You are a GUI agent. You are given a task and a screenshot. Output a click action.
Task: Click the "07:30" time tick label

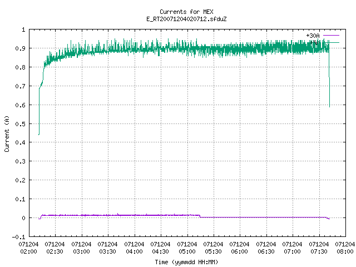pos(319,251)
